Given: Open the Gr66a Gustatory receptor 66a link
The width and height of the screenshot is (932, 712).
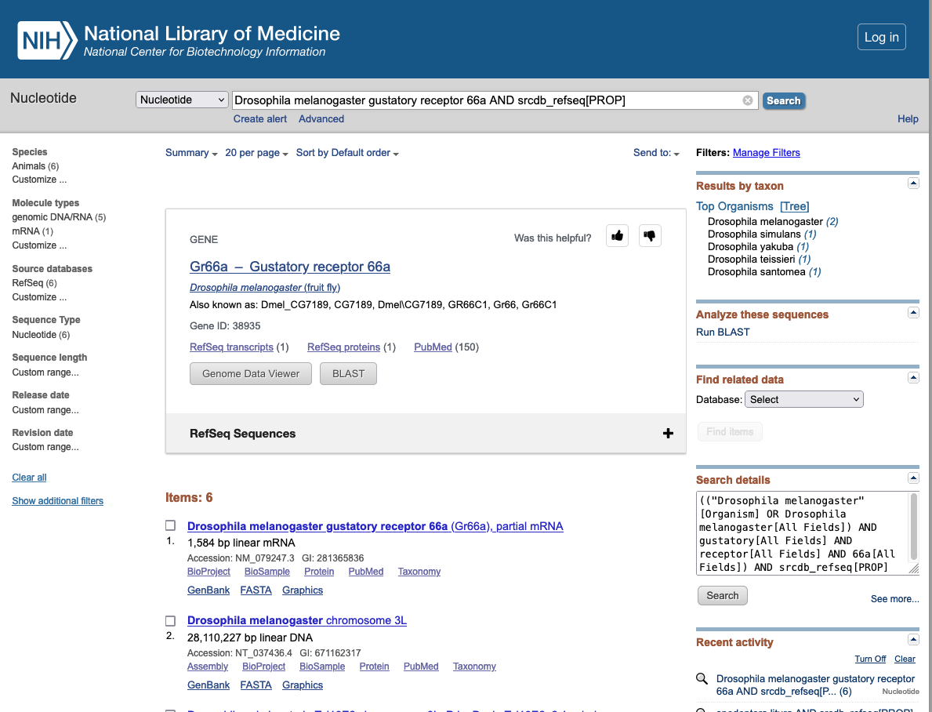Looking at the screenshot, I should click(x=290, y=267).
